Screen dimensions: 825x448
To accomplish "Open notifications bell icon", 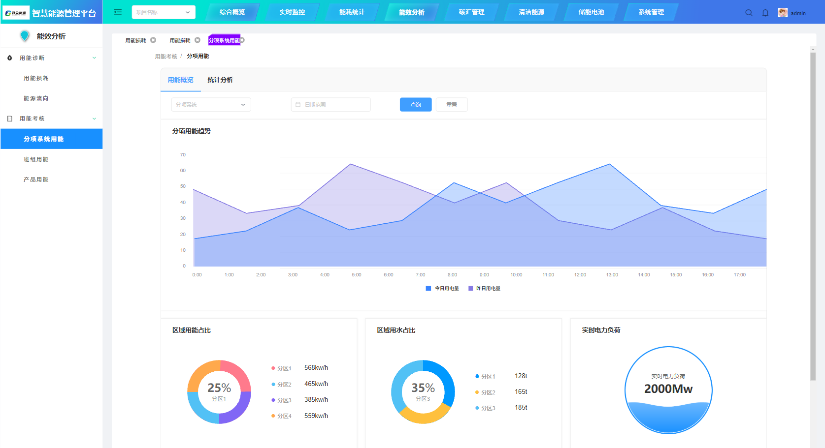I will tap(765, 13).
